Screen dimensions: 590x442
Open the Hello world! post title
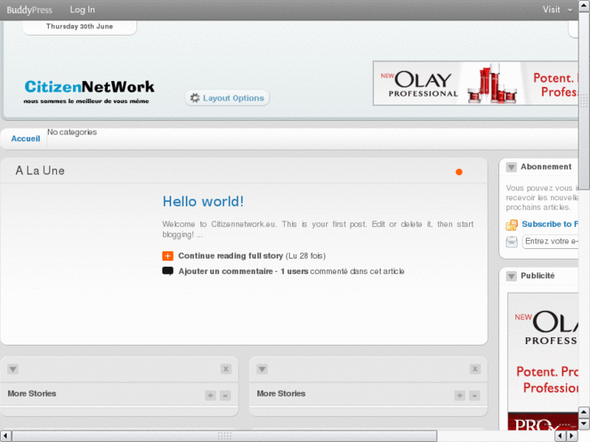[203, 202]
